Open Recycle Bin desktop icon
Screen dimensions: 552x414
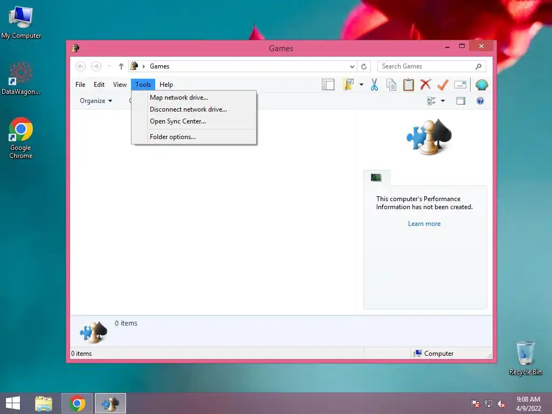click(x=525, y=358)
